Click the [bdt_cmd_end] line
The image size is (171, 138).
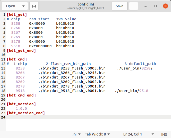point(21,95)
